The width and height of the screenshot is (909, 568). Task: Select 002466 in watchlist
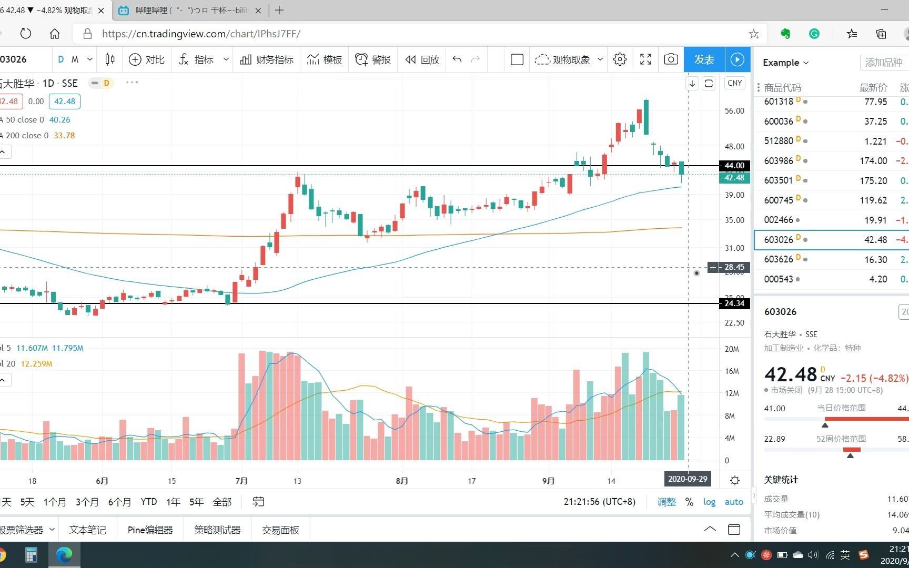pyautogui.click(x=832, y=220)
